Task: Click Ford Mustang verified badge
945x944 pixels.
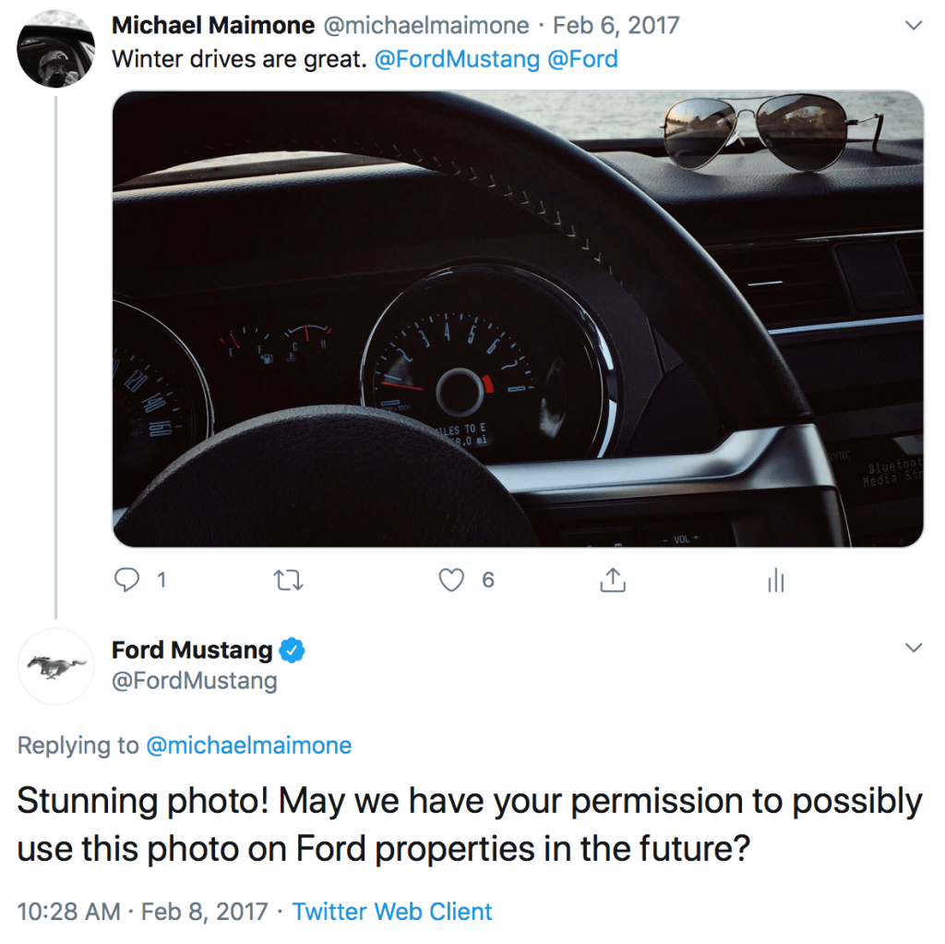Action: pos(292,650)
